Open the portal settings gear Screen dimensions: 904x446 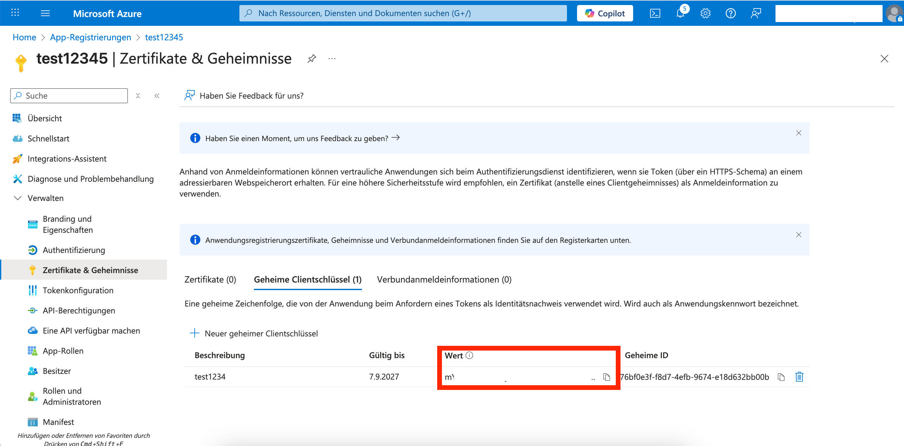[x=705, y=13]
